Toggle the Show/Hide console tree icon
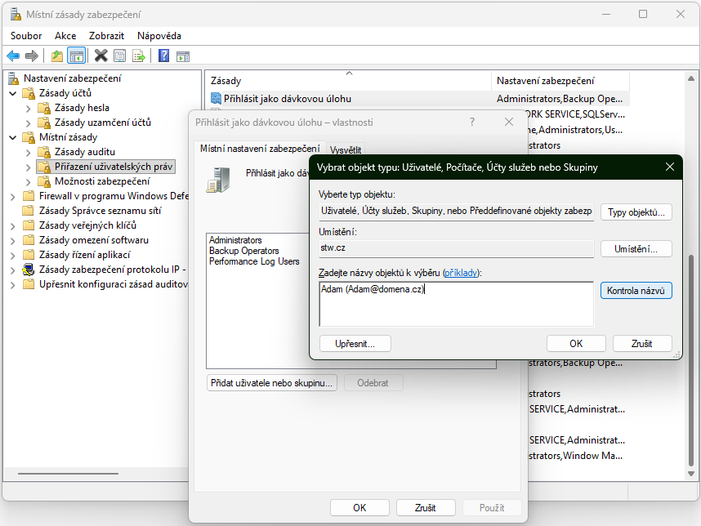This screenshot has height=526, width=701. 76,56
